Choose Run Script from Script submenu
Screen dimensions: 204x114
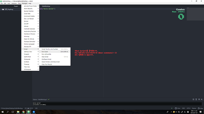pyautogui.click(x=55, y=52)
